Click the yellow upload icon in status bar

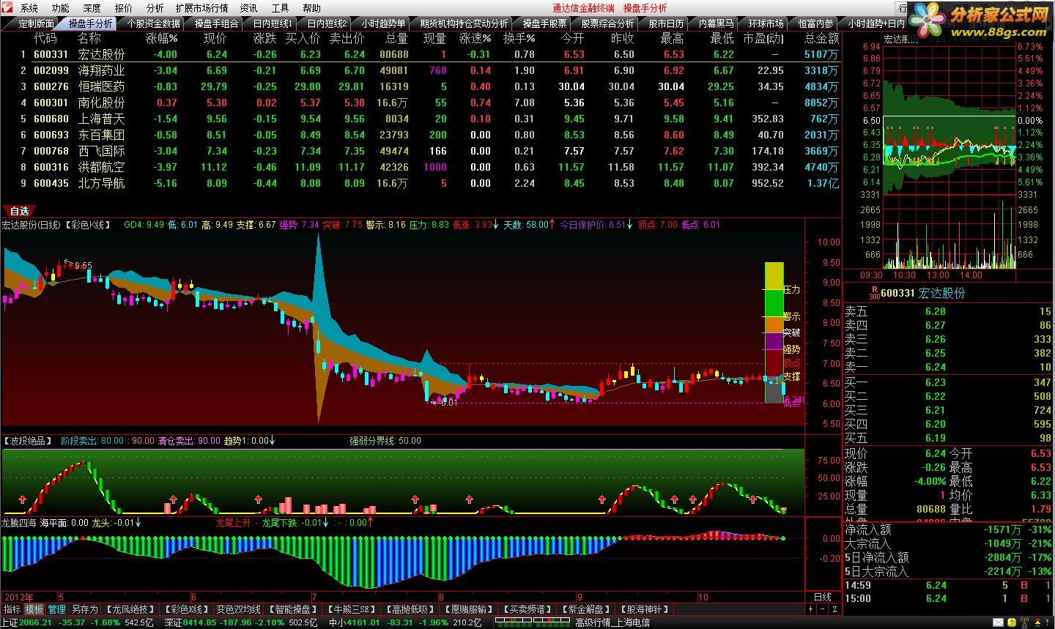pos(1010,622)
